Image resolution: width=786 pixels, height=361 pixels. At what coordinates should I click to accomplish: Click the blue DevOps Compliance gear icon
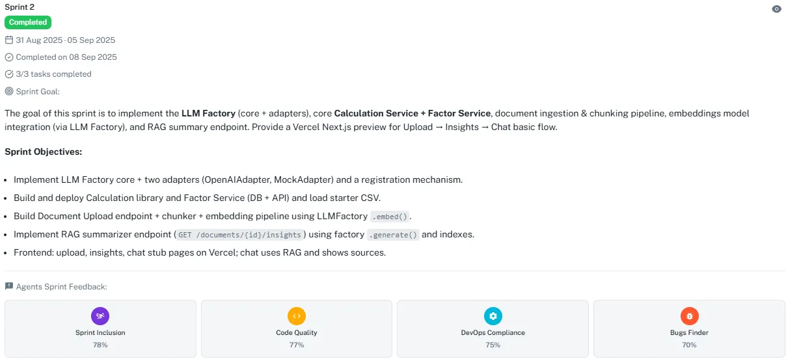[493, 316]
